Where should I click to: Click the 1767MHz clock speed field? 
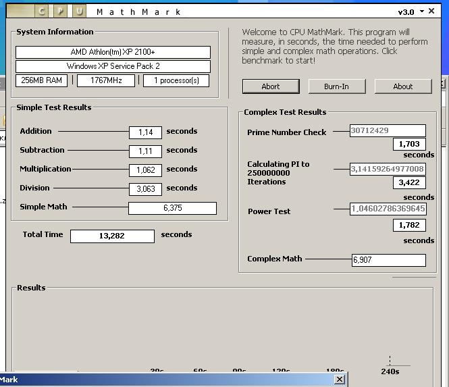106,80
